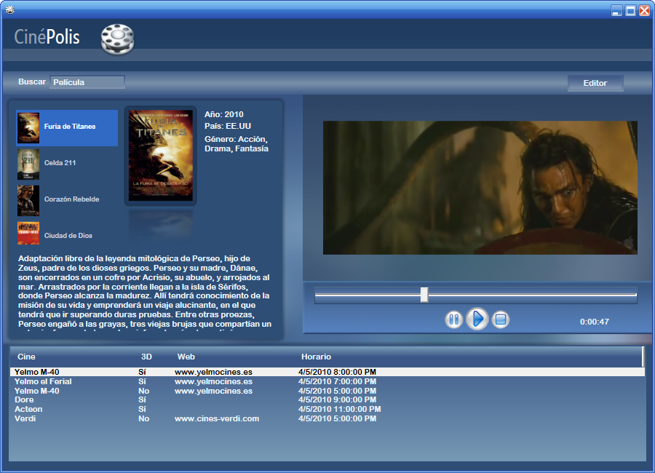
Task: Focus the Buscar Película search field
Action: (x=87, y=82)
